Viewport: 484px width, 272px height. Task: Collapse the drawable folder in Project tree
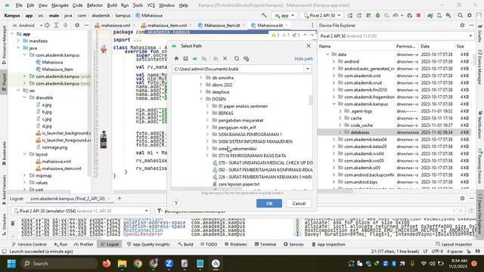pyautogui.click(x=25, y=97)
